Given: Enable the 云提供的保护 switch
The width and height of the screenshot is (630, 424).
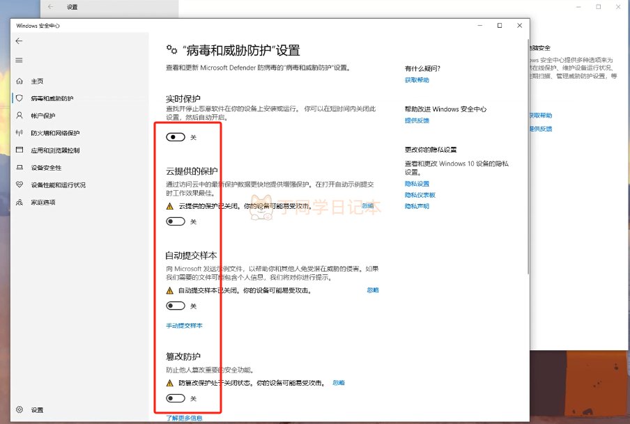Looking at the screenshot, I should (x=176, y=221).
